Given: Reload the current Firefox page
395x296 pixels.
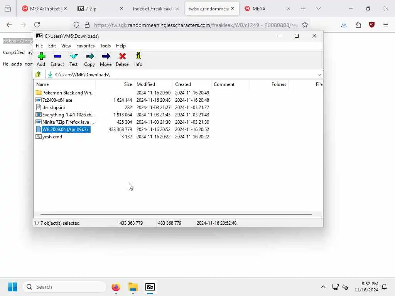Looking at the screenshot, I should pos(37,25).
